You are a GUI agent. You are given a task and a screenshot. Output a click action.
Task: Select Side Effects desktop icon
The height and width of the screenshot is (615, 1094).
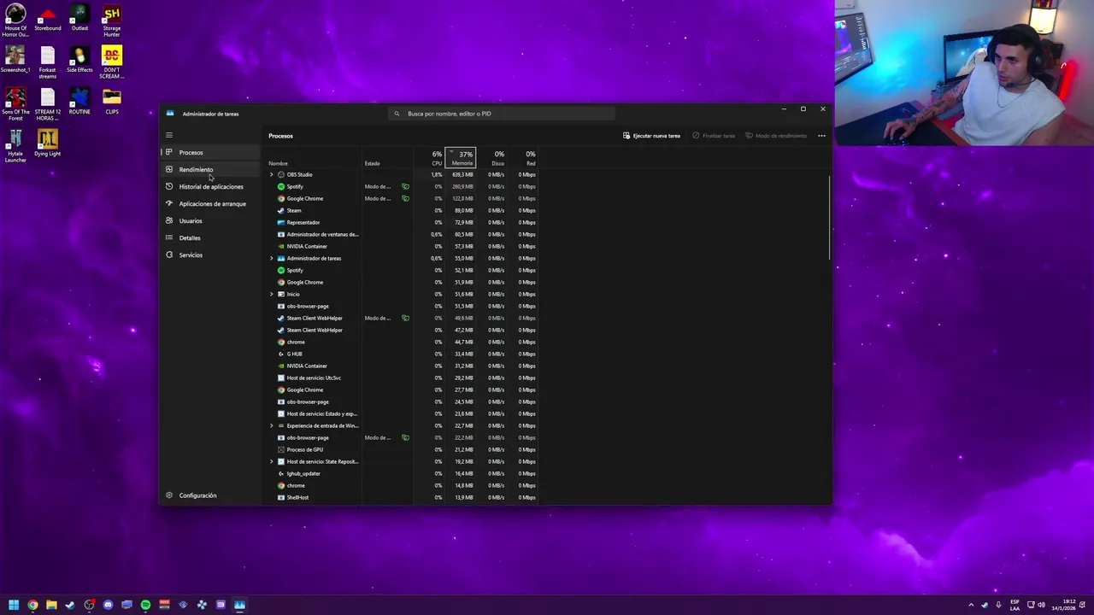(x=79, y=60)
